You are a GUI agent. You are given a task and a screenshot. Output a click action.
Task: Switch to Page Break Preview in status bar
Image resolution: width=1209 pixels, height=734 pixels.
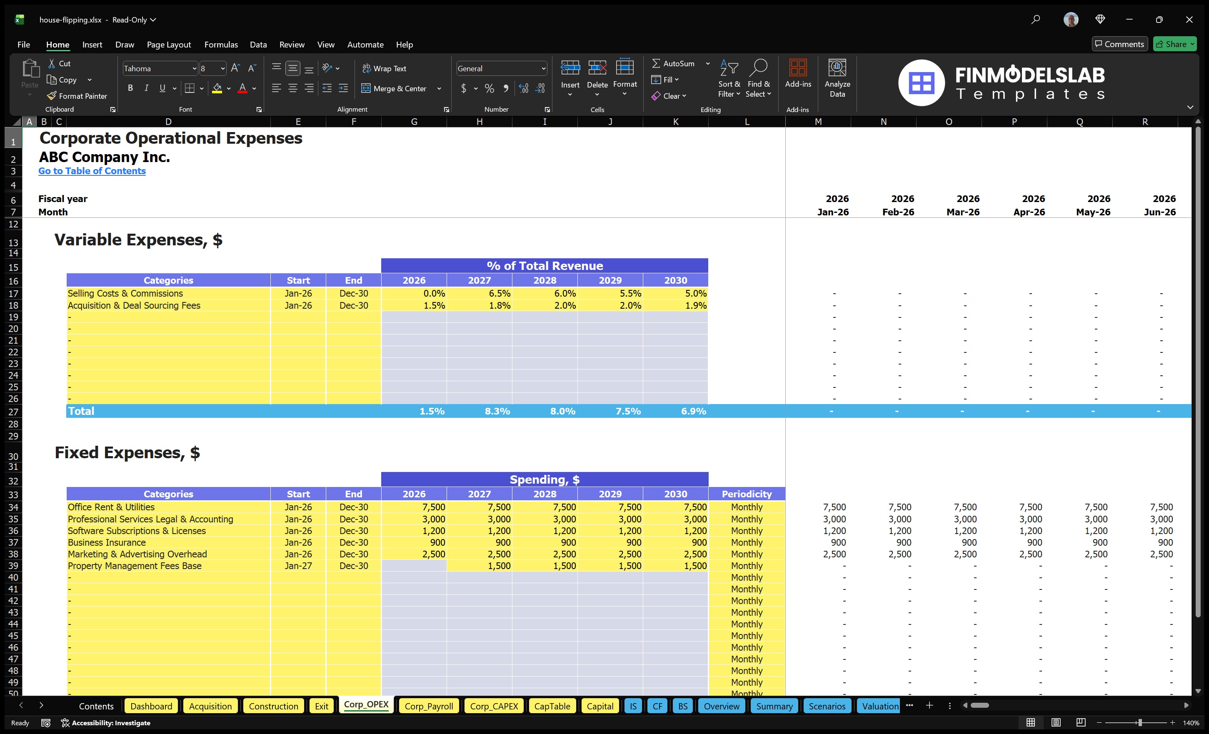coord(1080,723)
